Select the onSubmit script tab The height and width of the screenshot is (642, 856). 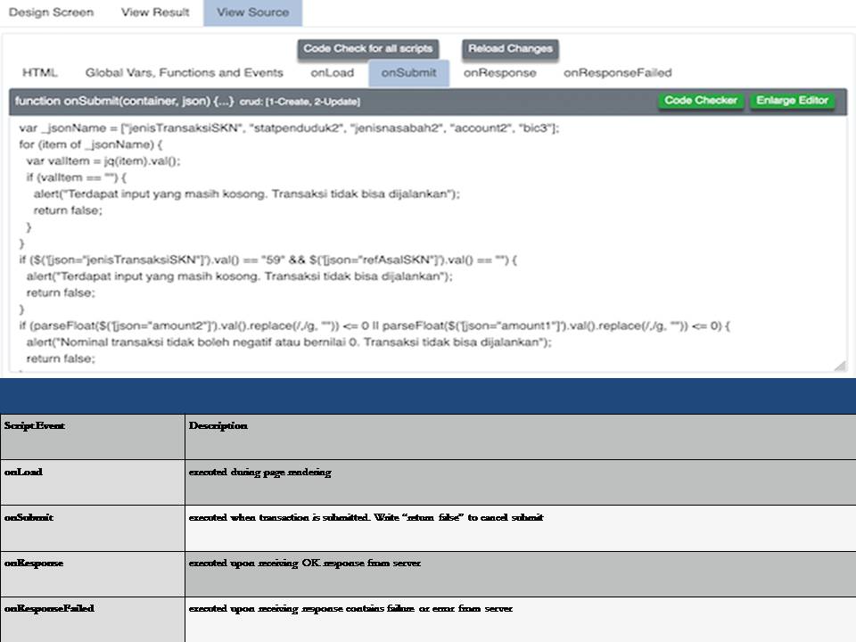pyautogui.click(x=408, y=73)
